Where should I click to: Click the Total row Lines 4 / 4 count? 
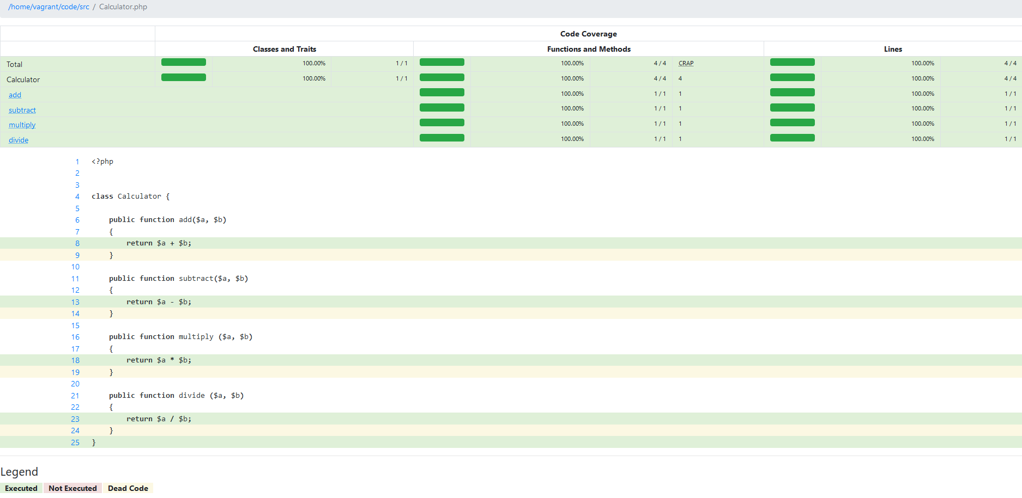click(1011, 64)
